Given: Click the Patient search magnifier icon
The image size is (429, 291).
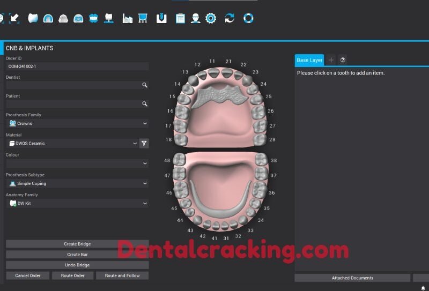Looking at the screenshot, I should coord(145,104).
